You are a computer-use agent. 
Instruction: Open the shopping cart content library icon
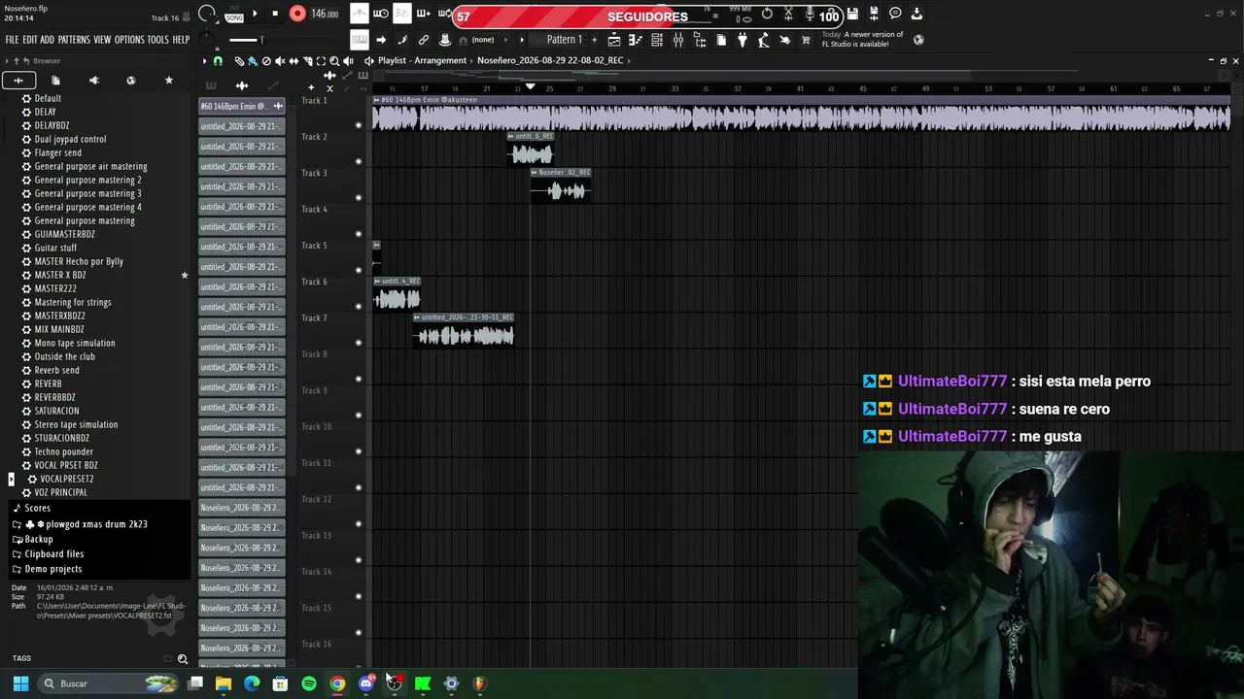pos(806,40)
